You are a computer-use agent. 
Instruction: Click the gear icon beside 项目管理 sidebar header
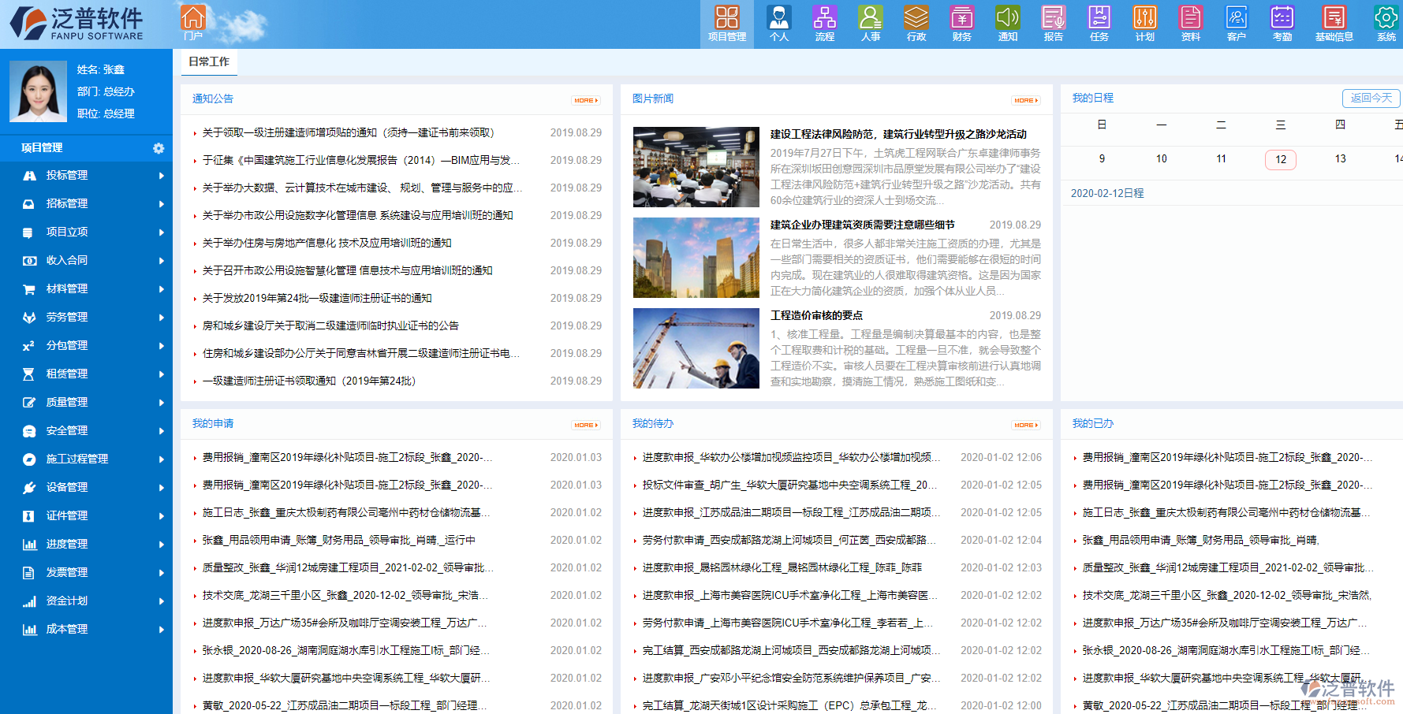159,148
